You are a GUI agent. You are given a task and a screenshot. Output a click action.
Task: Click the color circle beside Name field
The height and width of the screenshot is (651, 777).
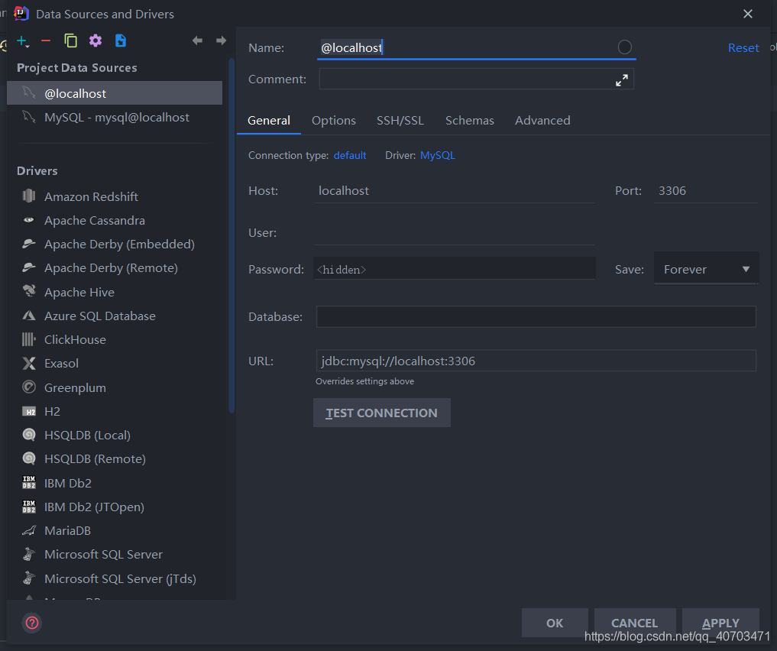[624, 47]
